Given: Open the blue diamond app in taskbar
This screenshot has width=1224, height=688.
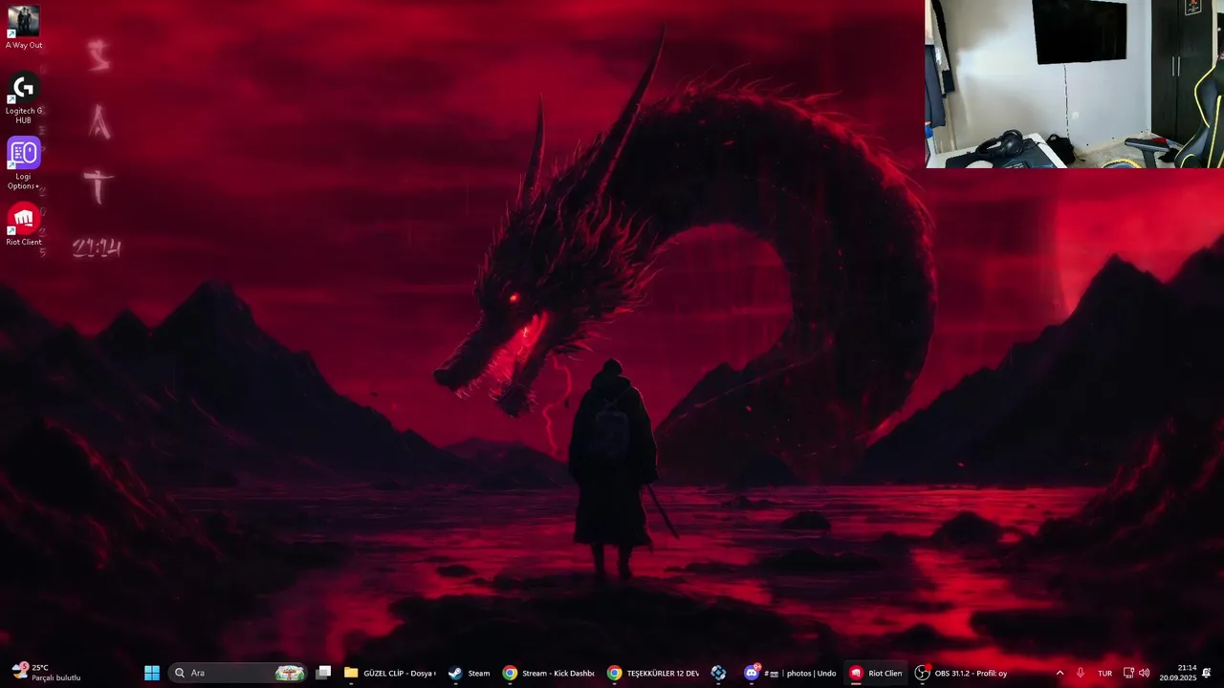Looking at the screenshot, I should coord(719,673).
